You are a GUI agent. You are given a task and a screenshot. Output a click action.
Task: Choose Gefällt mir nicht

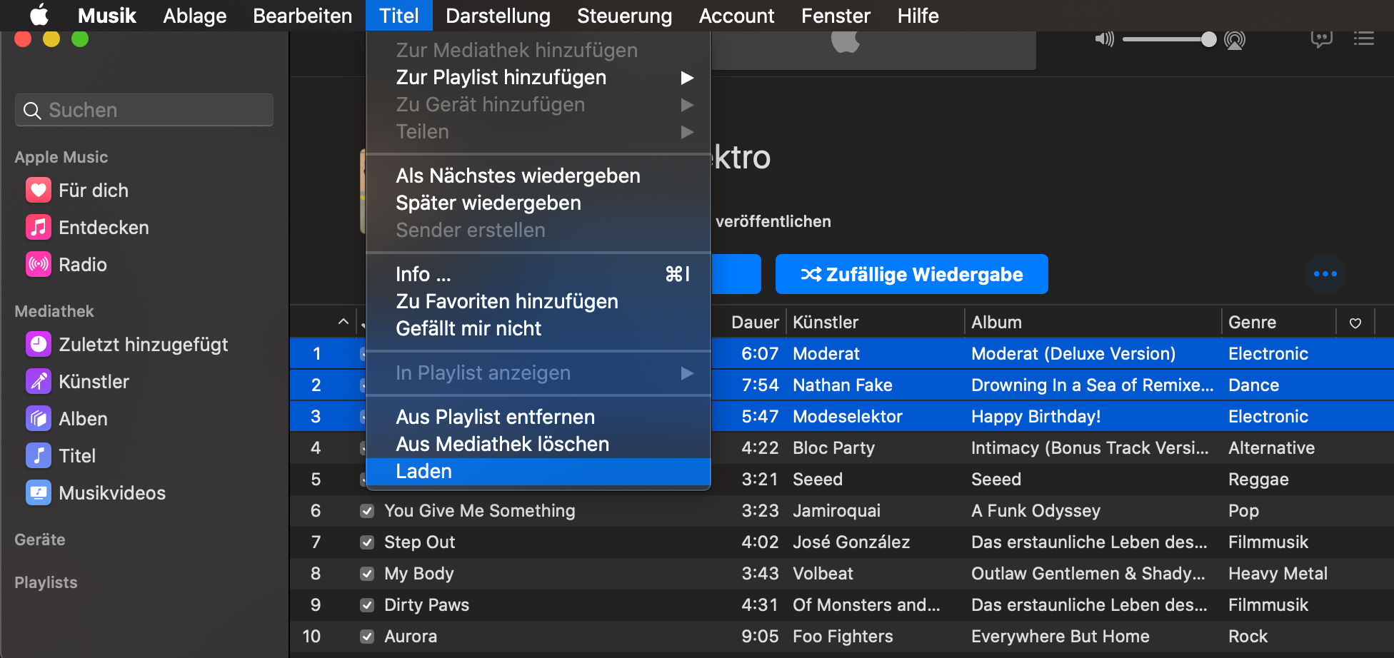pyautogui.click(x=538, y=328)
